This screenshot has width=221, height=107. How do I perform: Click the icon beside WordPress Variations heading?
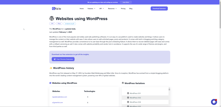123,83
